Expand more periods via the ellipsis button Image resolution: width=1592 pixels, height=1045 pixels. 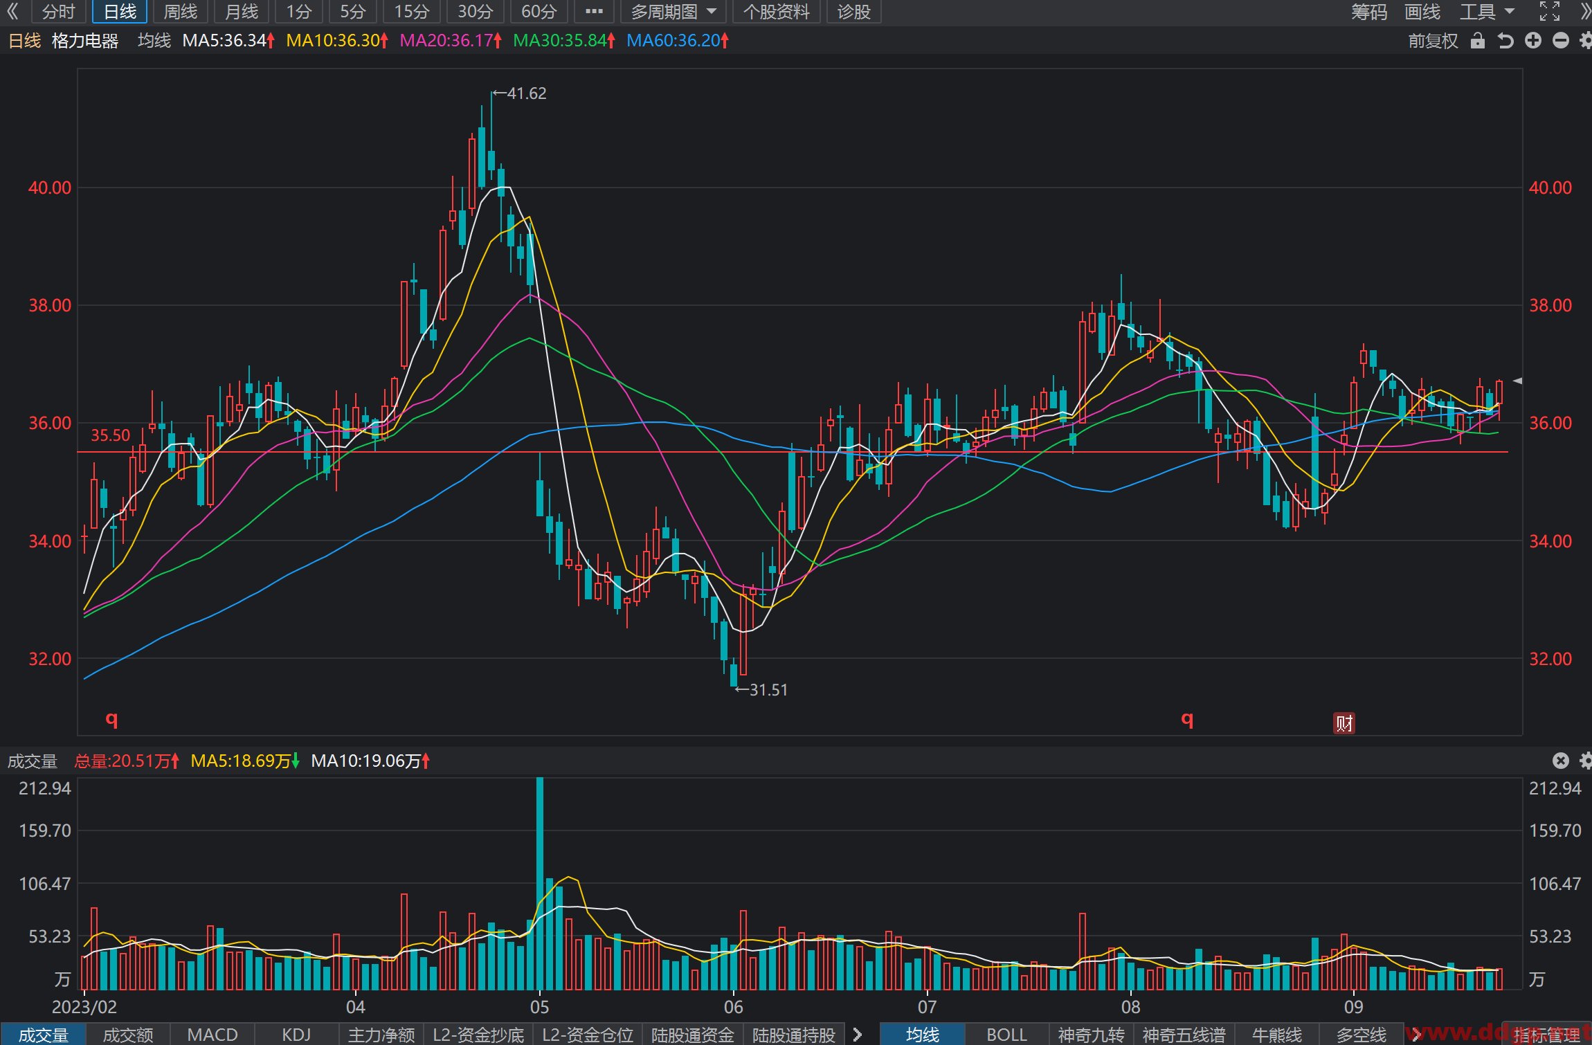click(x=594, y=12)
